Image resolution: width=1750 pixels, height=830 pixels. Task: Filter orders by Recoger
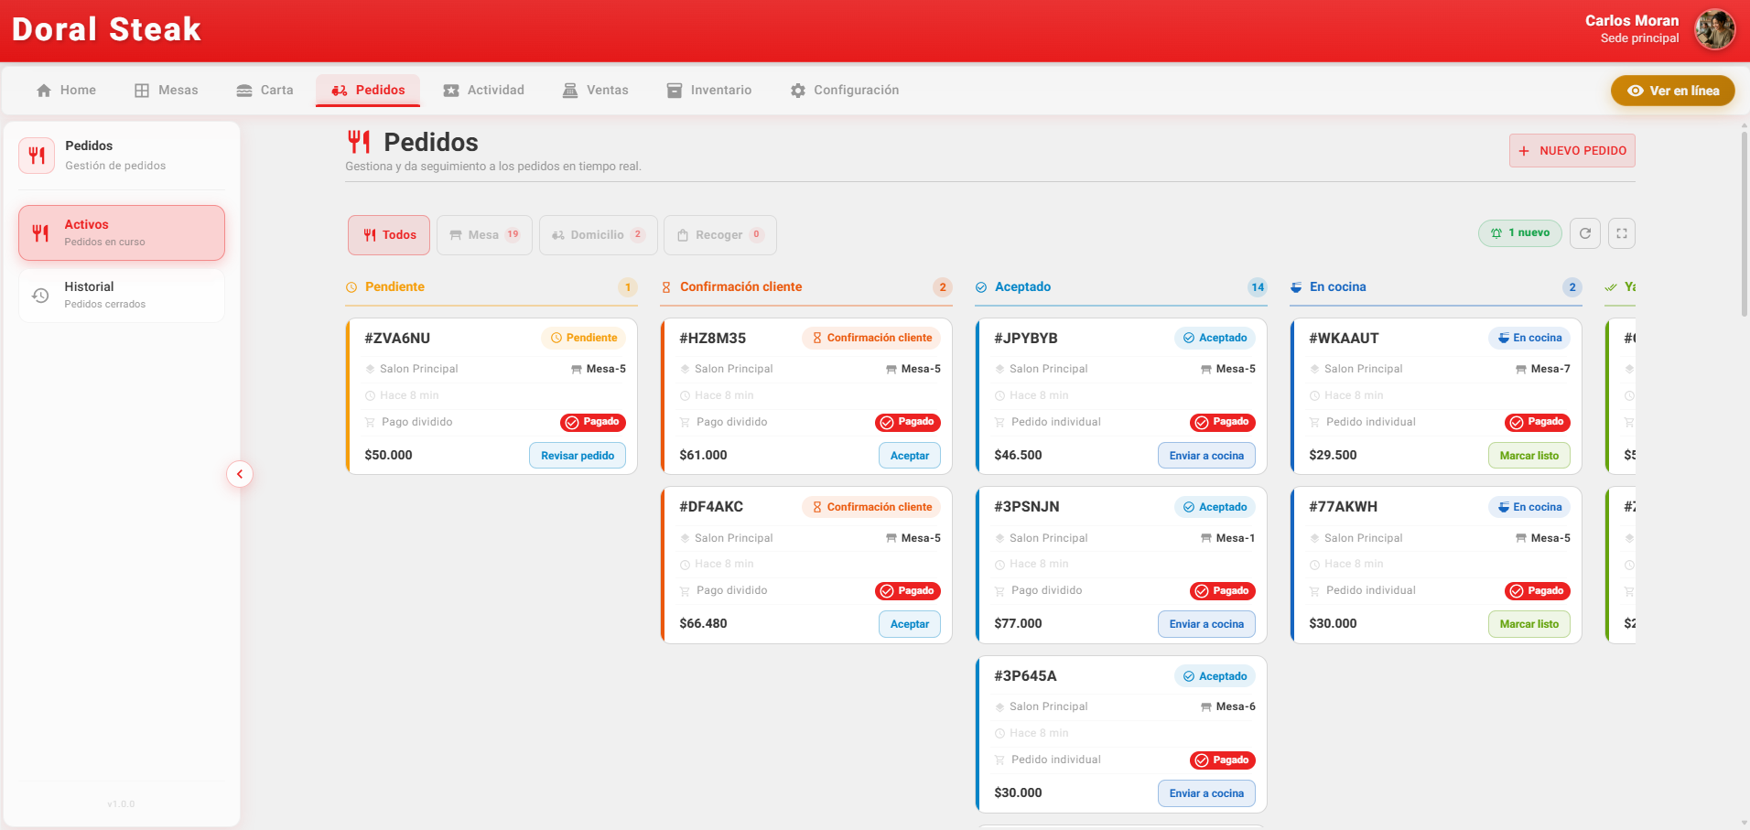click(719, 235)
